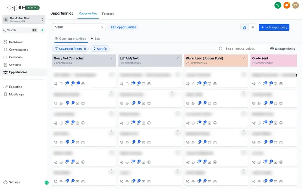The height and width of the screenshot is (189, 302).
Task: View notes on top Left VM/Text card
Action: (x=138, y=84)
